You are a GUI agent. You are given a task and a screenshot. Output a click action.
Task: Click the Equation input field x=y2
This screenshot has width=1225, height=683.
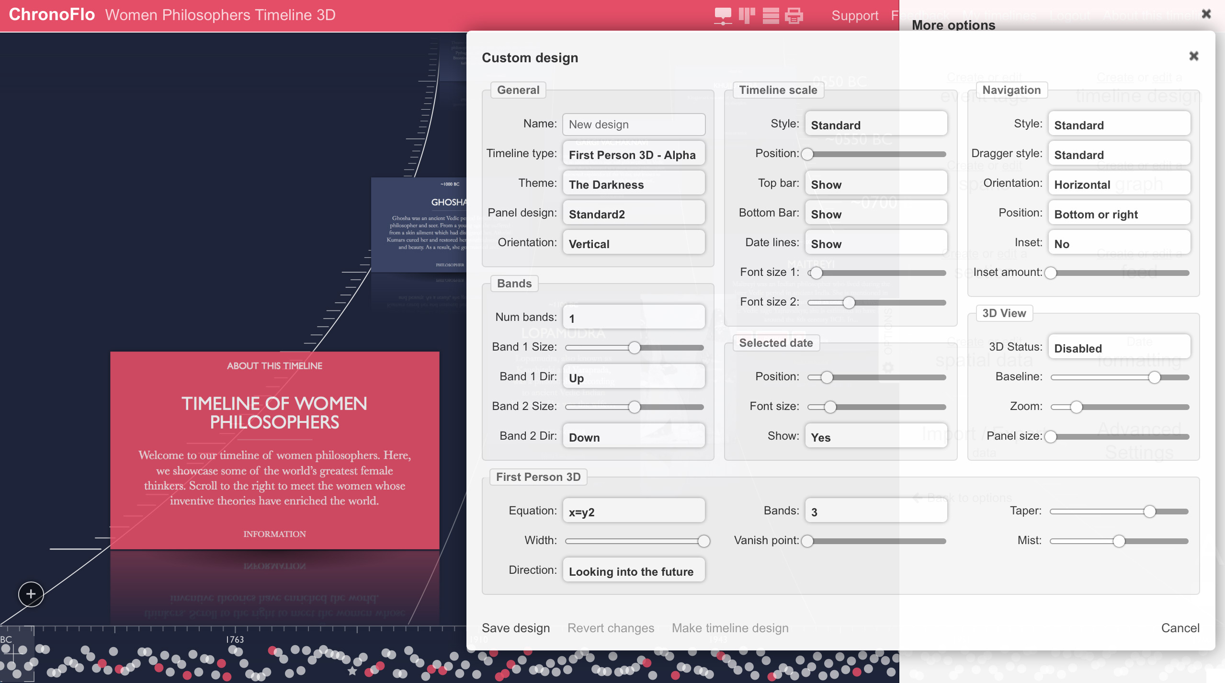coord(633,511)
